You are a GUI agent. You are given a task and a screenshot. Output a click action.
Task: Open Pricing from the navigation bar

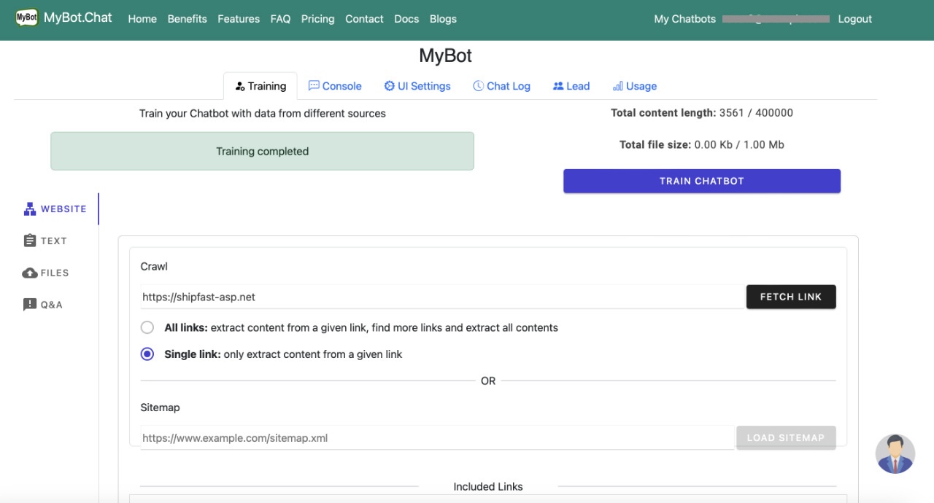point(317,19)
